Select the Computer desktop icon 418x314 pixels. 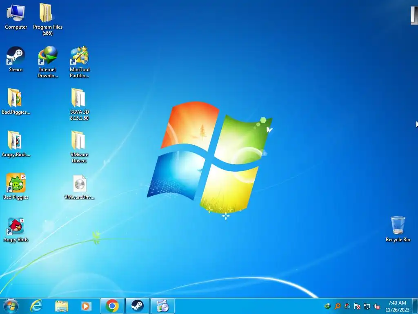pyautogui.click(x=16, y=16)
